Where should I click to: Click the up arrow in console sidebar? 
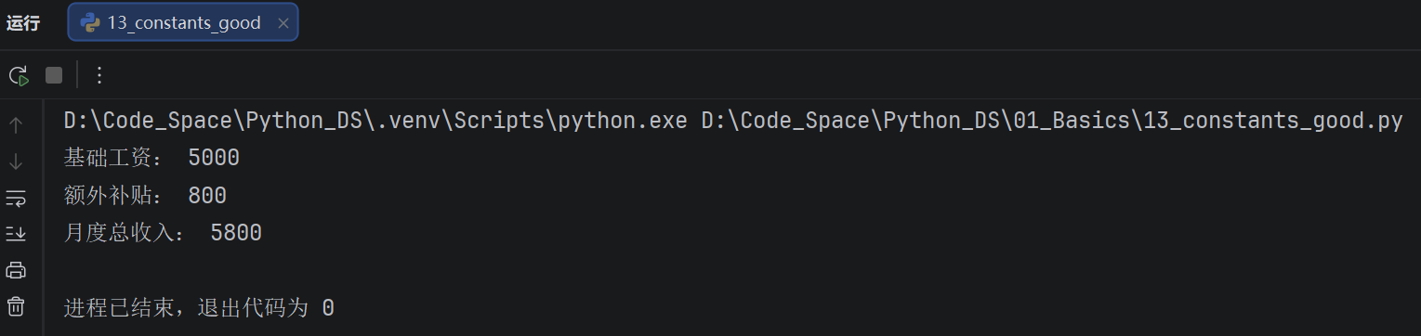pyautogui.click(x=16, y=124)
